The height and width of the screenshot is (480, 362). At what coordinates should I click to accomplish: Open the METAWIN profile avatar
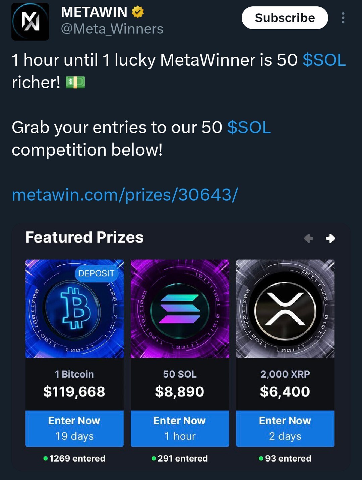click(31, 22)
